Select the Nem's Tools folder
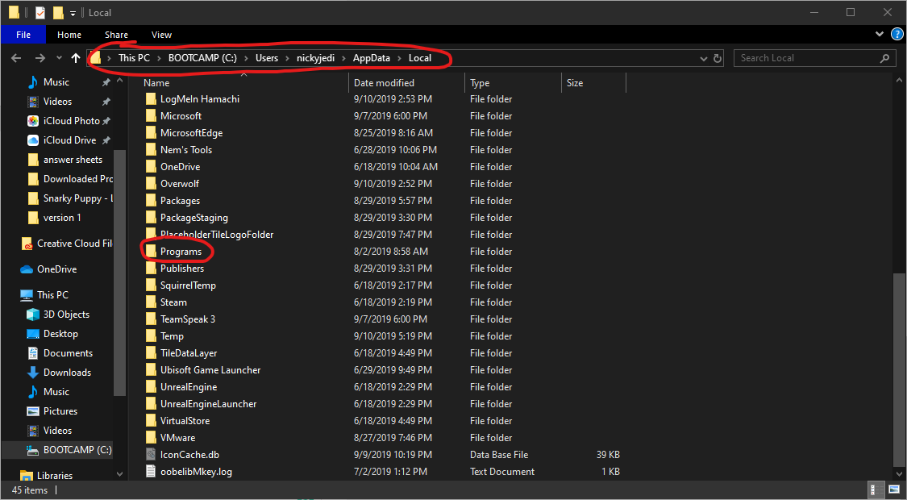 (186, 149)
